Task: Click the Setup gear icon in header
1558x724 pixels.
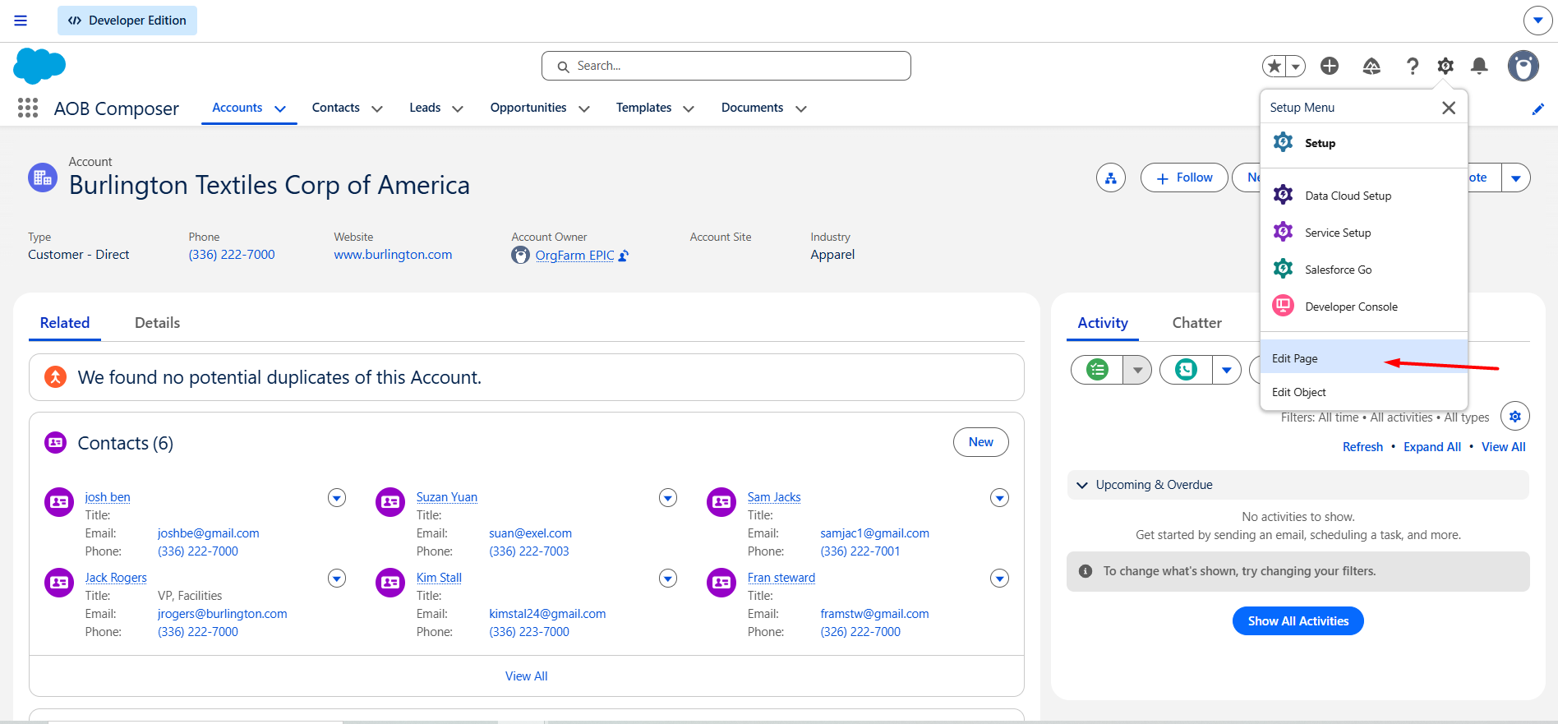Action: point(1445,66)
